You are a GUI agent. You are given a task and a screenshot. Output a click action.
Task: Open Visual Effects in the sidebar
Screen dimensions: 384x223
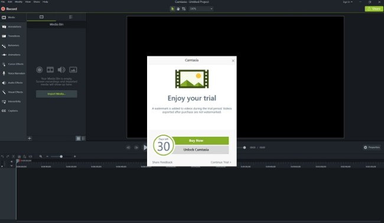[x=12, y=92]
